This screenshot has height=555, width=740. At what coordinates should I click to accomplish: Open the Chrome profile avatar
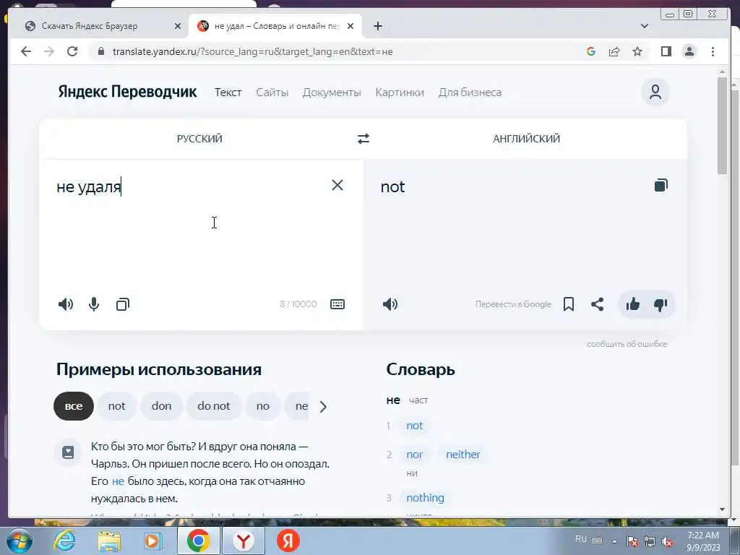tap(689, 51)
